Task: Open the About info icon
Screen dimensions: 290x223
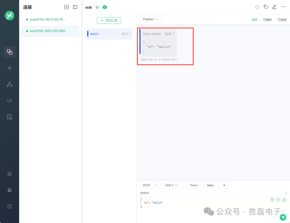Action: click(9, 206)
